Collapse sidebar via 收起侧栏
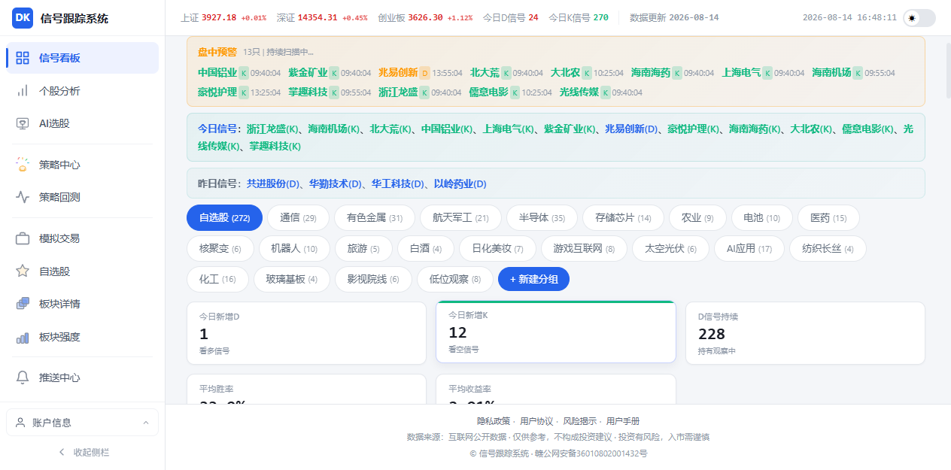The width and height of the screenshot is (951, 470). pyautogui.click(x=83, y=452)
